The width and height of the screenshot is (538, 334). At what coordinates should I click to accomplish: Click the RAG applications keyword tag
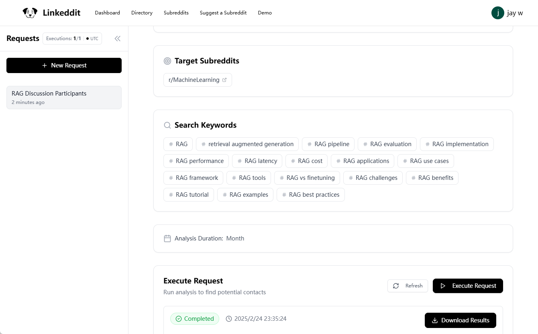[x=363, y=161]
